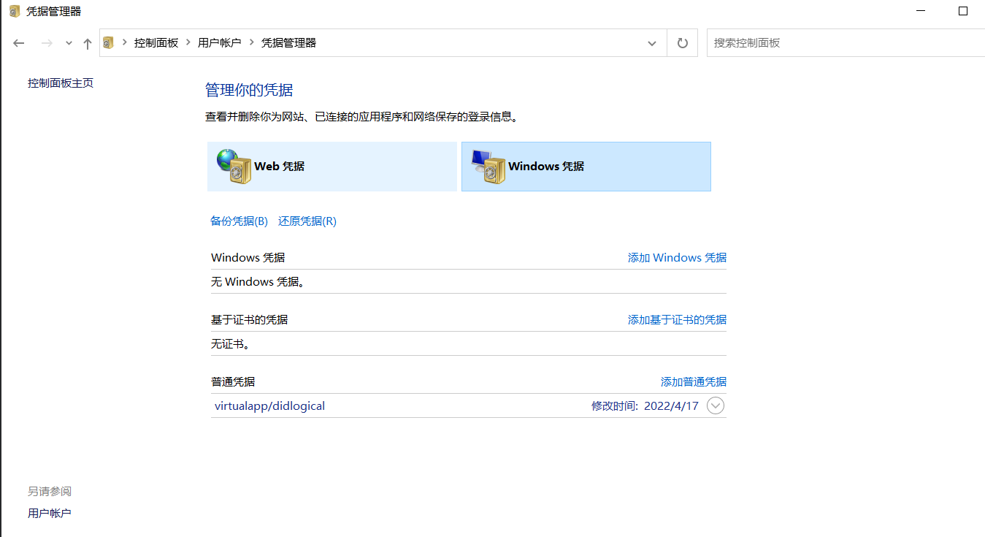The height and width of the screenshot is (537, 985).
Task: Click breadcrumb arrow after 控制面板
Action: [188, 43]
